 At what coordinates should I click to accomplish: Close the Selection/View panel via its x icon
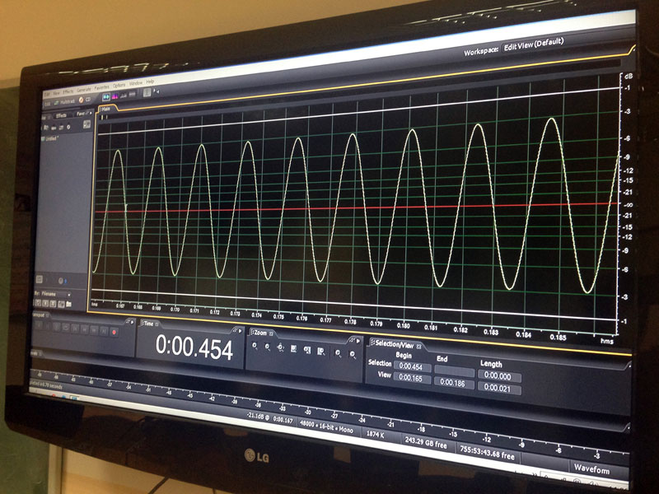pos(418,347)
